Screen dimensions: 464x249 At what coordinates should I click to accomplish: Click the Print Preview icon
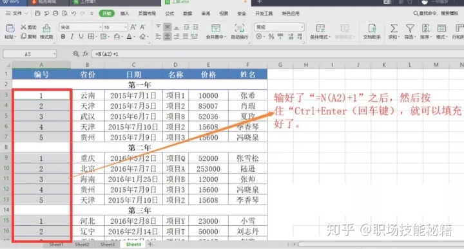pyautogui.click(x=64, y=14)
